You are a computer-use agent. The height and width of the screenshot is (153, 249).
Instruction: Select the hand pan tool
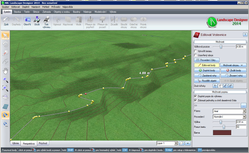click(5, 71)
